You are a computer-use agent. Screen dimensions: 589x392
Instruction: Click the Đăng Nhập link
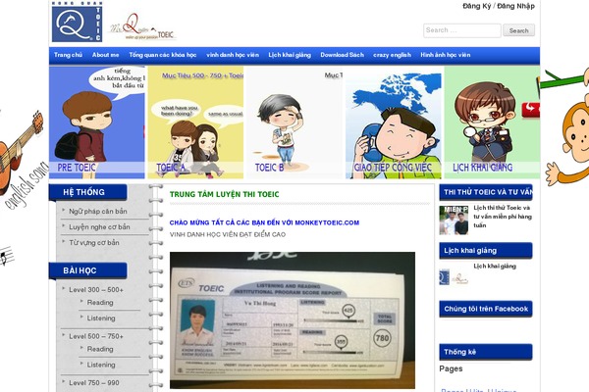pos(515,6)
